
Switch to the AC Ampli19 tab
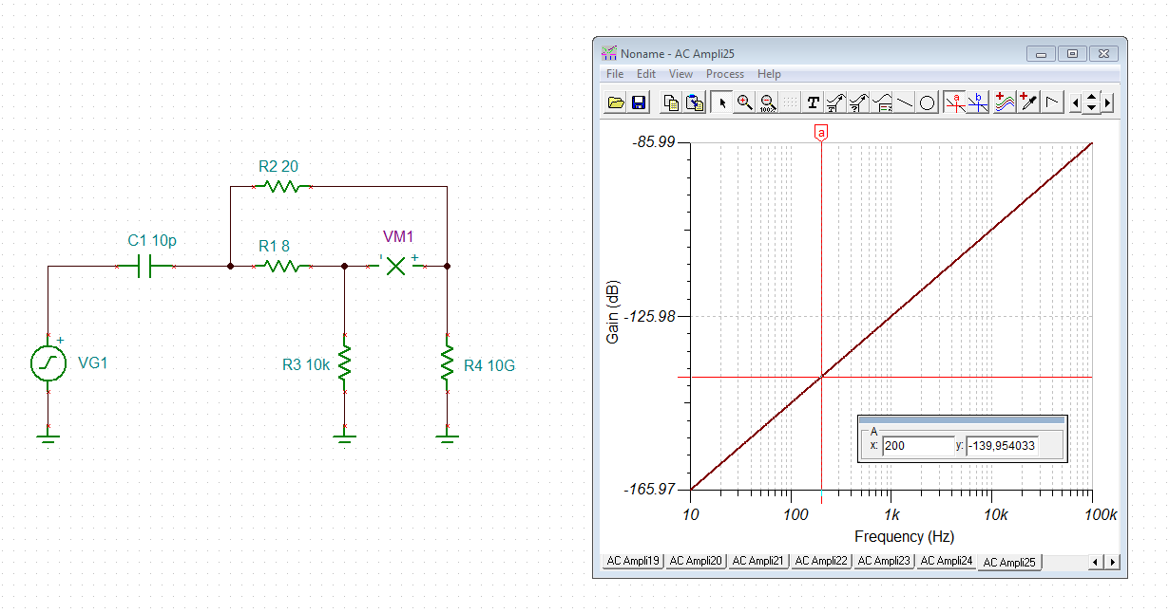click(x=631, y=561)
